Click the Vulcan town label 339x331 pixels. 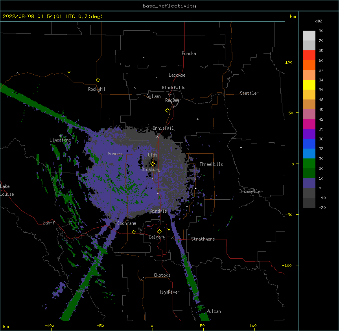point(214,311)
